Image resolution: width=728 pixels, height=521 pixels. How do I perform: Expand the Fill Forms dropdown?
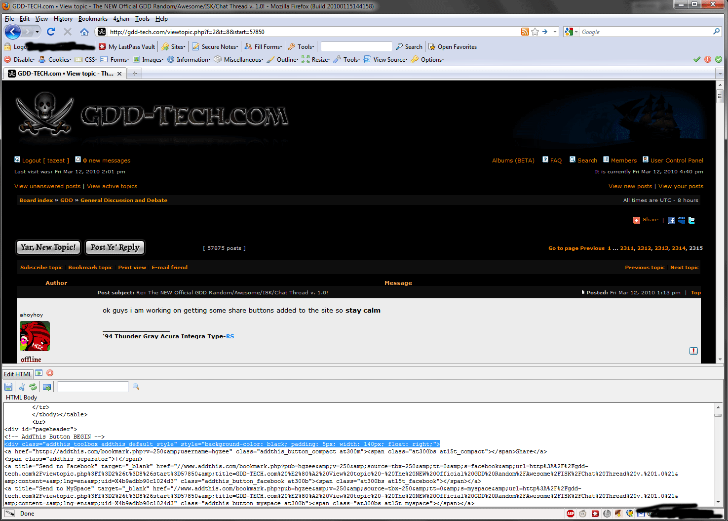[264, 47]
